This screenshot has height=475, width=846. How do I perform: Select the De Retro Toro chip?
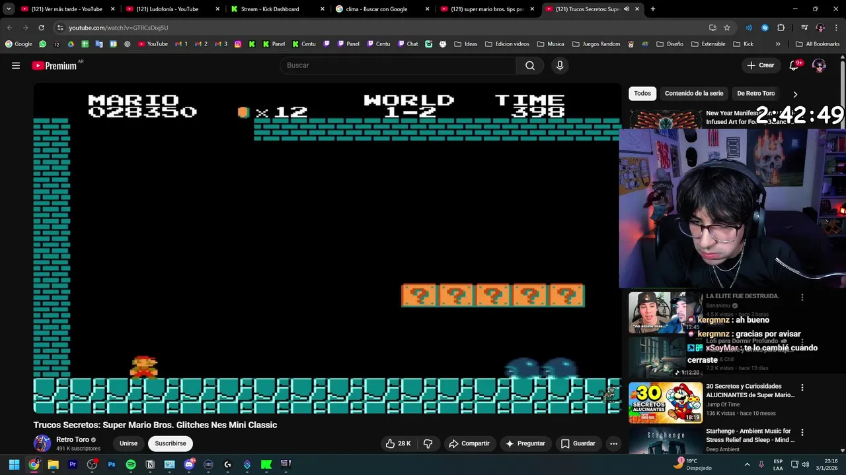coord(755,93)
